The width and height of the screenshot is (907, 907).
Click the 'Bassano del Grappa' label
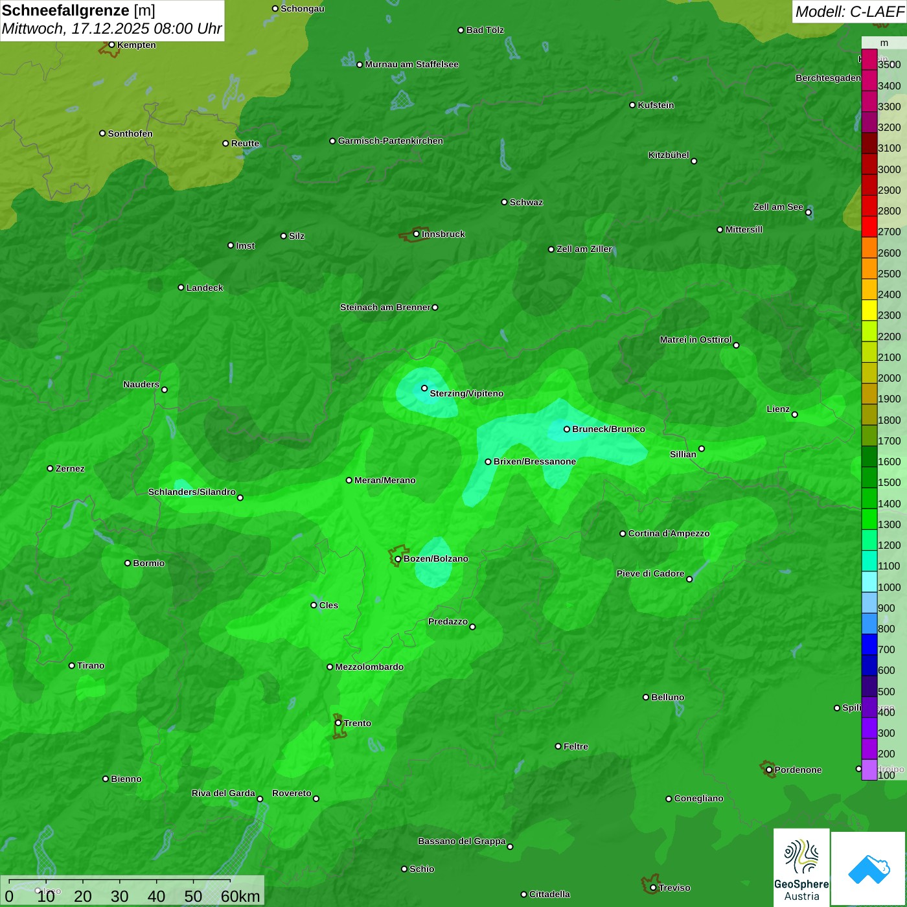462,841
